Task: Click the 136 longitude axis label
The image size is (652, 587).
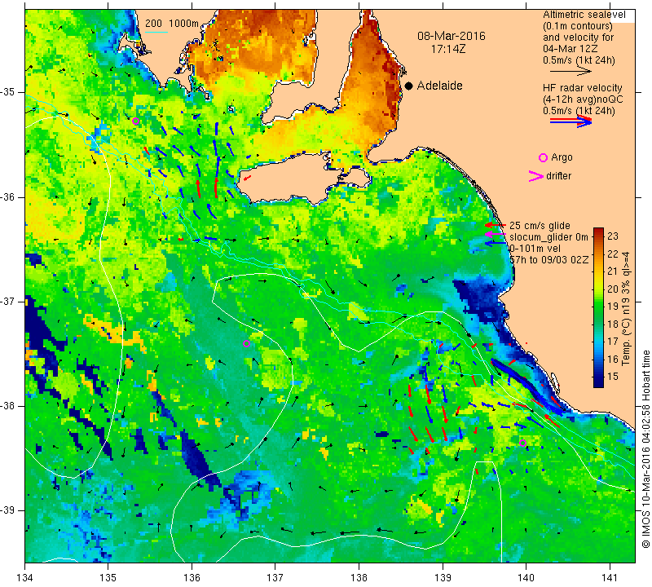Action: click(x=192, y=577)
